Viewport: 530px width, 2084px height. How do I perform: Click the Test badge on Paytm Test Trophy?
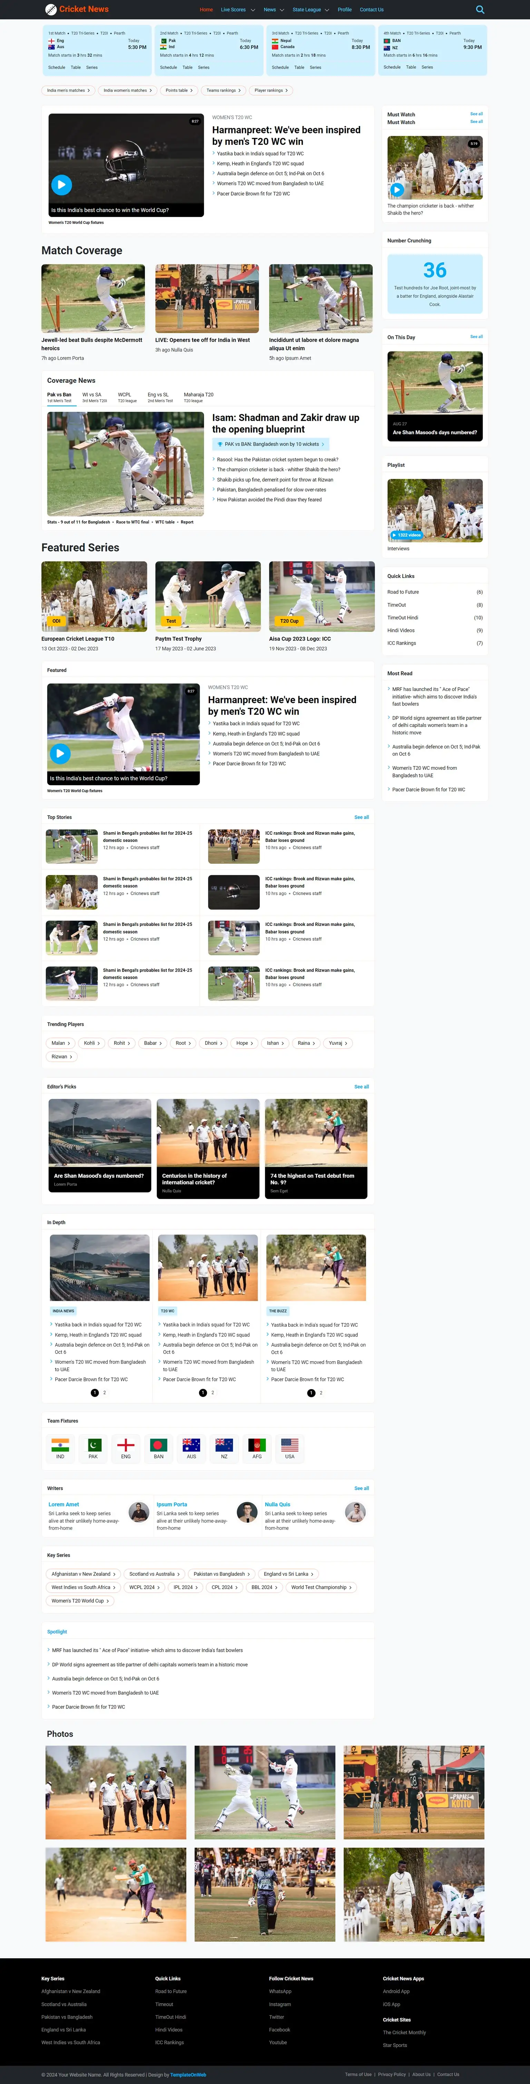tap(170, 621)
